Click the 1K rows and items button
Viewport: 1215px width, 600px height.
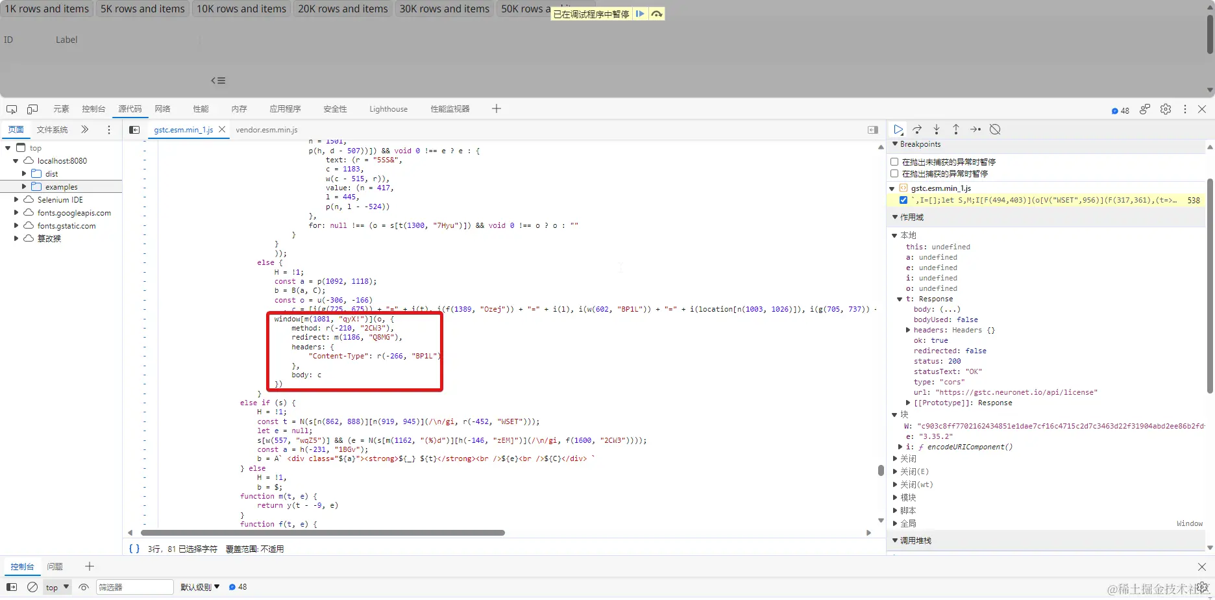[x=47, y=9]
